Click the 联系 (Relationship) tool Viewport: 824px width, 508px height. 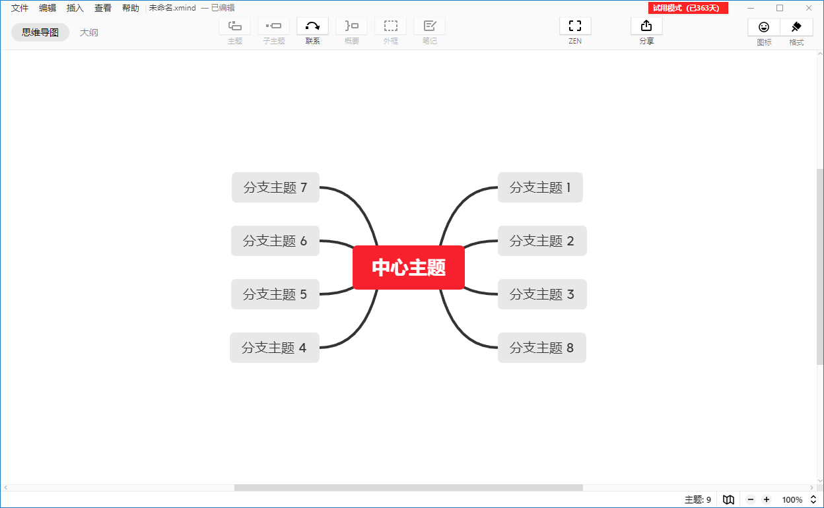point(312,26)
